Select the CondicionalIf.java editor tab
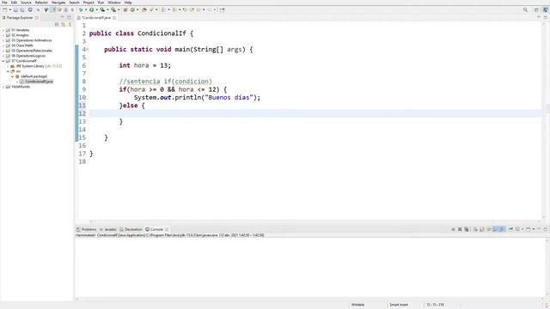The image size is (550, 309). point(96,17)
